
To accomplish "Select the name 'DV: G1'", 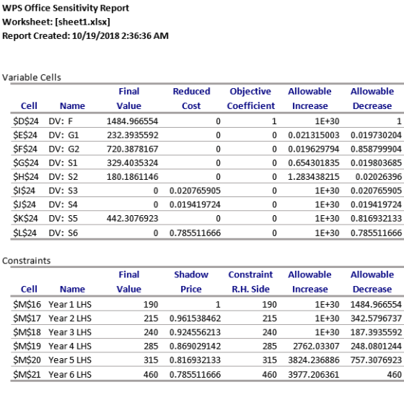I will coord(63,135).
